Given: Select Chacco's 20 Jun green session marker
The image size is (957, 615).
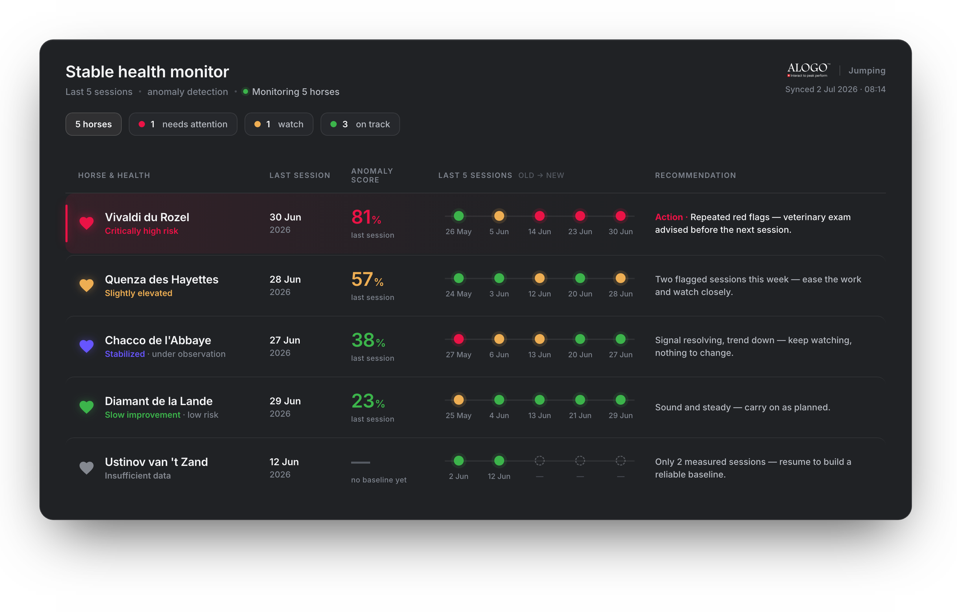Looking at the screenshot, I should pyautogui.click(x=580, y=339).
